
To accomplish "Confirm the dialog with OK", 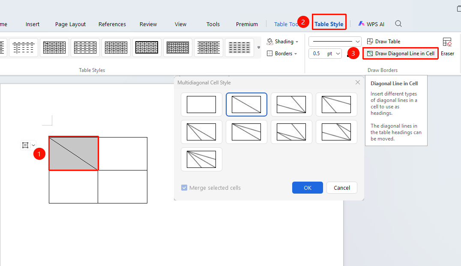I will pos(308,188).
